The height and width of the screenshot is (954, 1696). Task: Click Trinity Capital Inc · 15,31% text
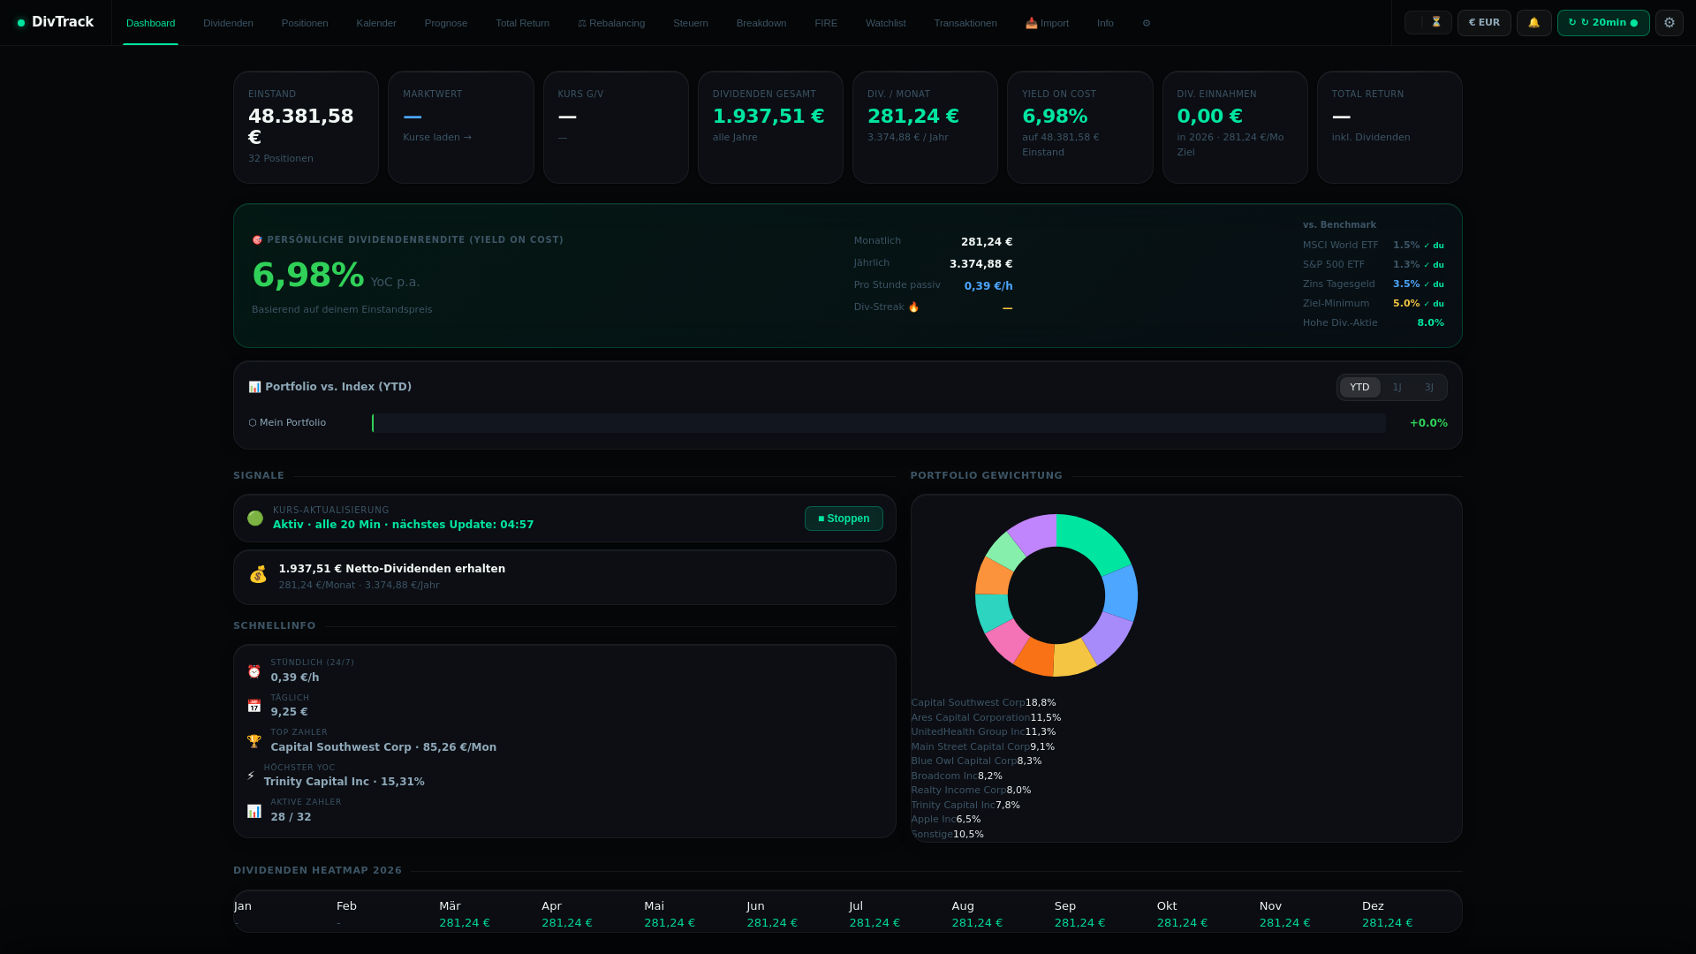pyautogui.click(x=344, y=782)
